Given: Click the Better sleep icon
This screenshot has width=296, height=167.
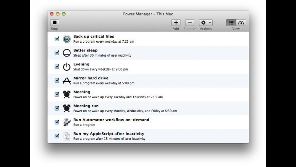Looking at the screenshot, I should pyautogui.click(x=67, y=53).
